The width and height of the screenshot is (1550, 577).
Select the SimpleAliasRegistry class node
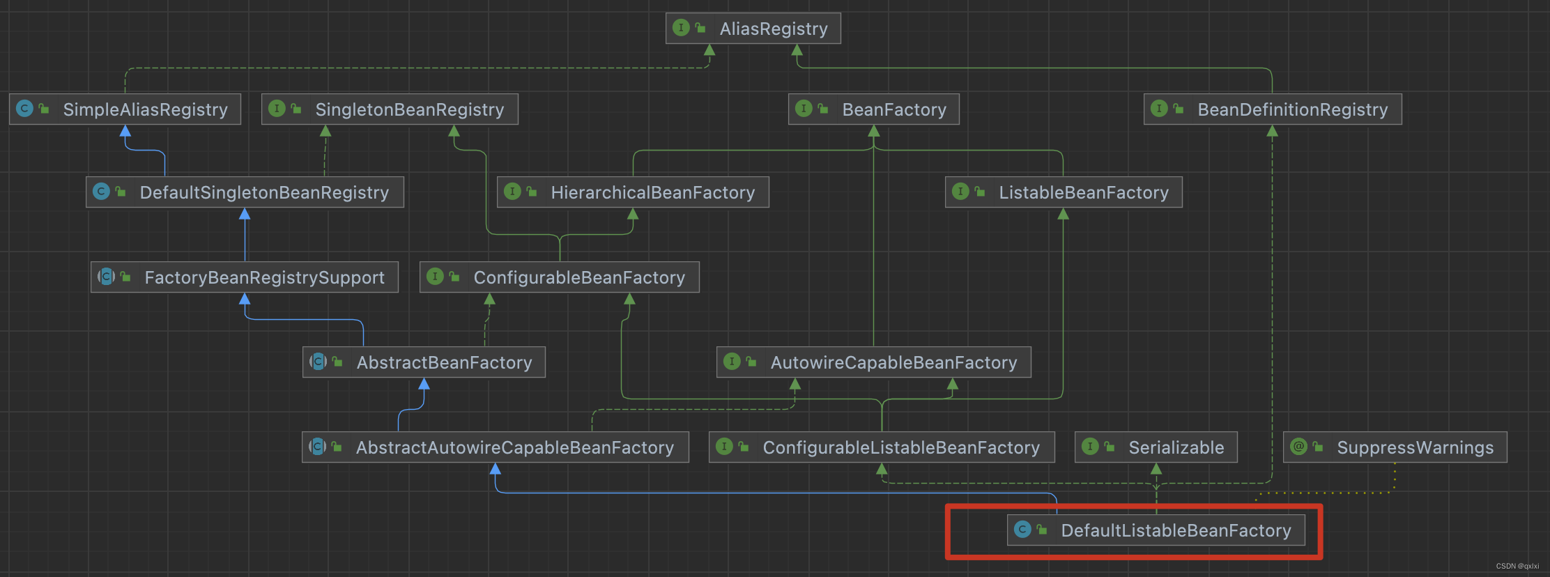click(x=125, y=109)
